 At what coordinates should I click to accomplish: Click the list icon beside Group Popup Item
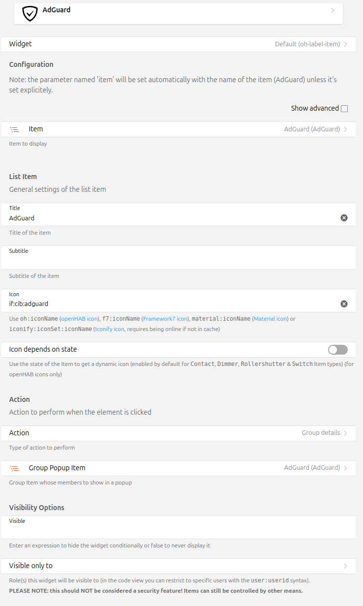pos(15,468)
